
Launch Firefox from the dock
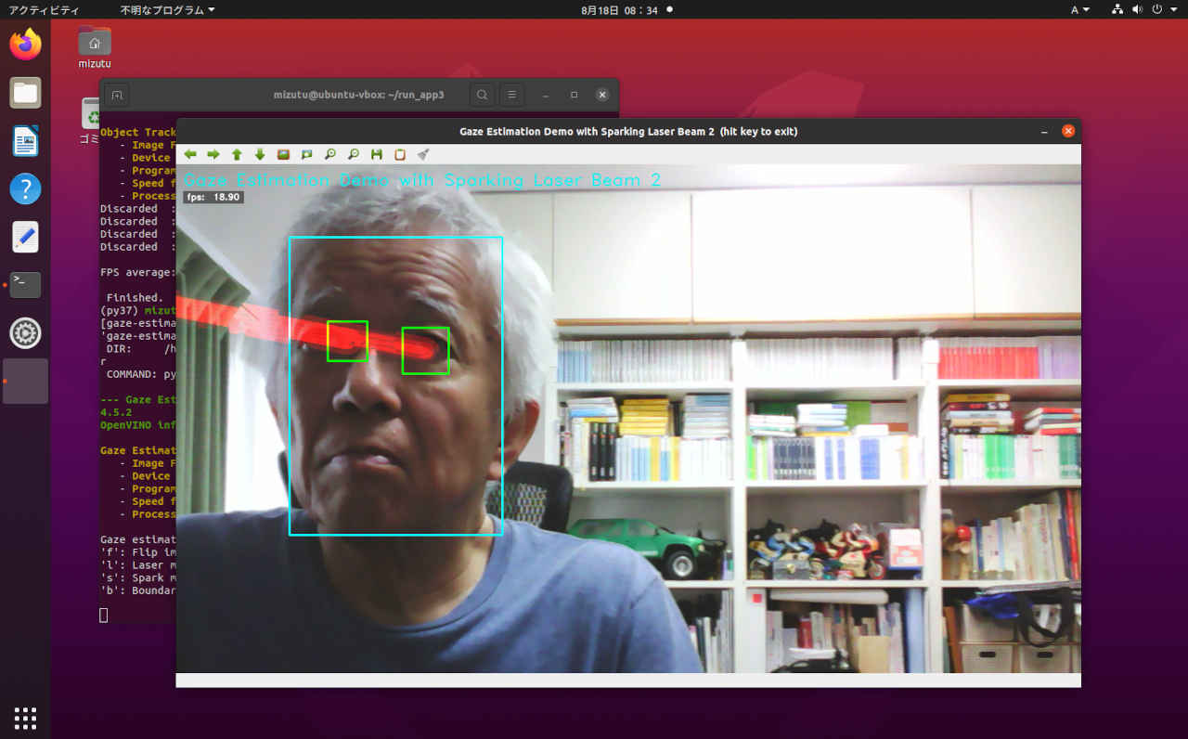tap(25, 45)
